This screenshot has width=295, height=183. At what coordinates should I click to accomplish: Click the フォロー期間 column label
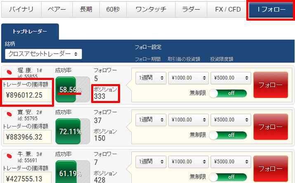click(148, 59)
